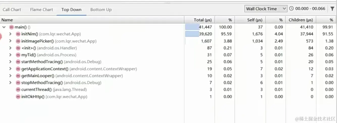Click the 87 total value for <init>()
The image size is (337, 123).
click(209, 48)
